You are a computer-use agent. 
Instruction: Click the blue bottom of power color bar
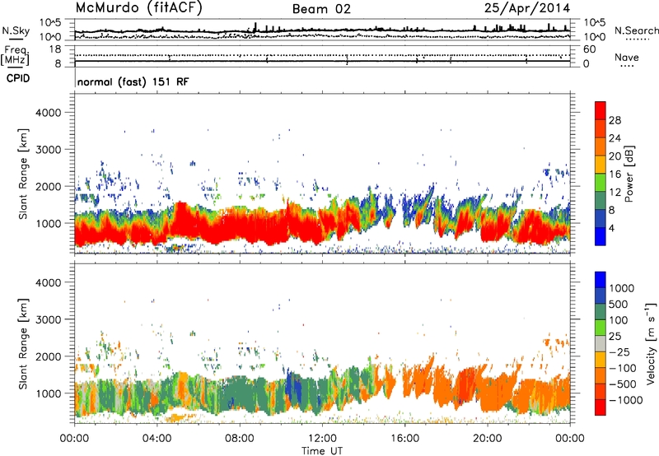[x=601, y=236]
